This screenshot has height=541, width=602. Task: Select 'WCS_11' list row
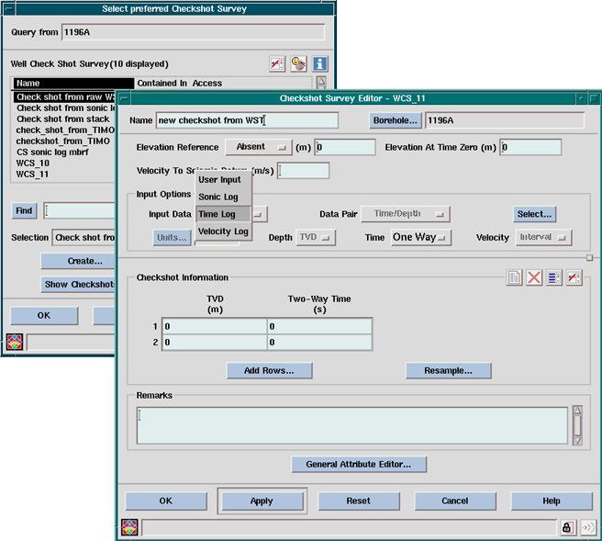click(x=64, y=175)
